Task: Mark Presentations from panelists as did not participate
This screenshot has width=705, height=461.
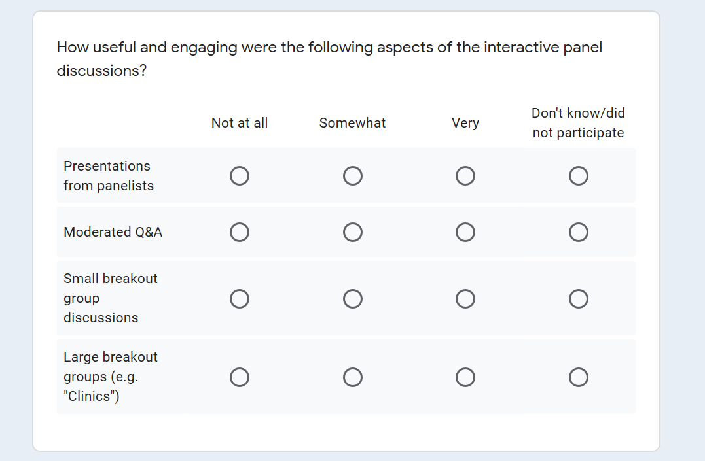Action: pyautogui.click(x=578, y=176)
